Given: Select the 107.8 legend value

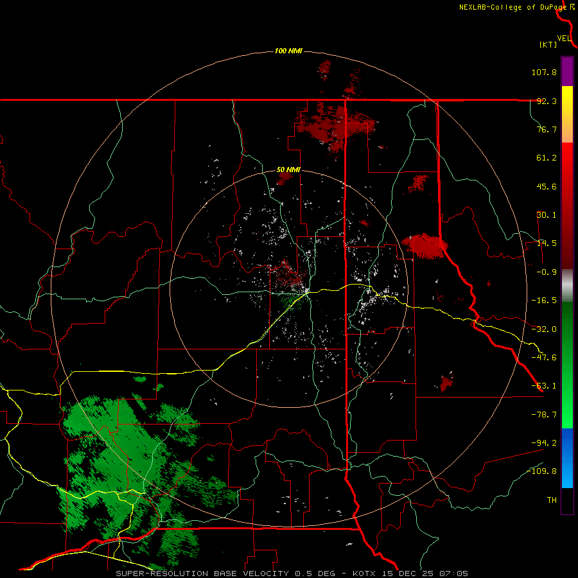Looking at the screenshot, I should (x=544, y=72).
